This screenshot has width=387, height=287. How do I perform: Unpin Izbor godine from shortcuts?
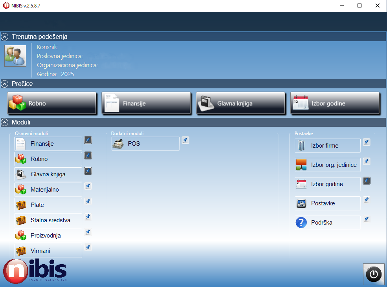pyautogui.click(x=367, y=181)
